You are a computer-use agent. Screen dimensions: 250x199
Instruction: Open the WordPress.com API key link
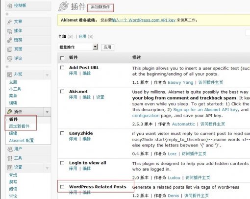[144, 20]
